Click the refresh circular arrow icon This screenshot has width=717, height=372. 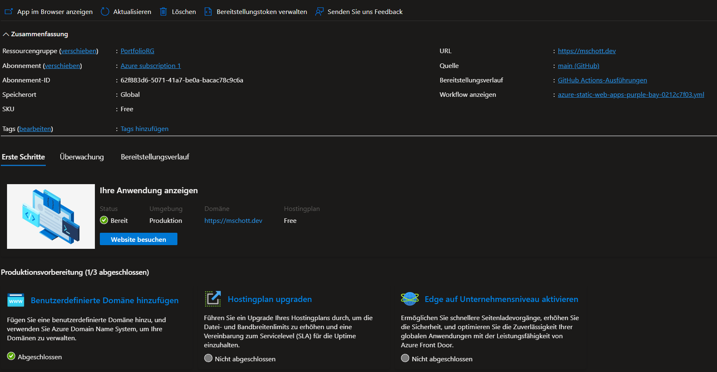pos(105,12)
